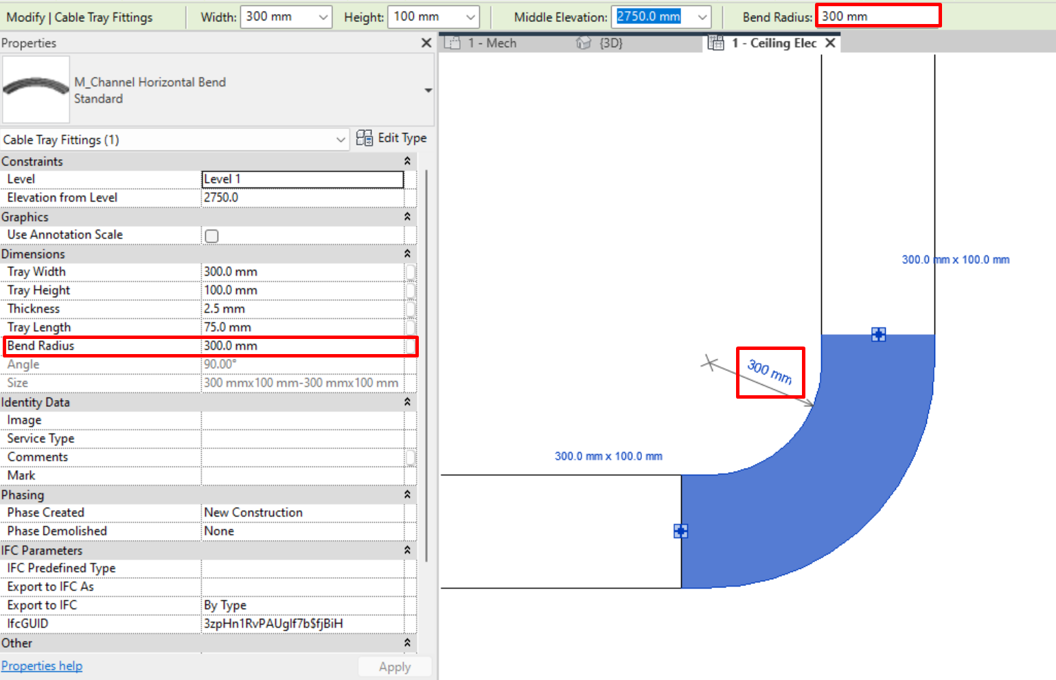Click the 300 mm radius dimension text
Screen dimensions: 1056x680
click(x=770, y=372)
